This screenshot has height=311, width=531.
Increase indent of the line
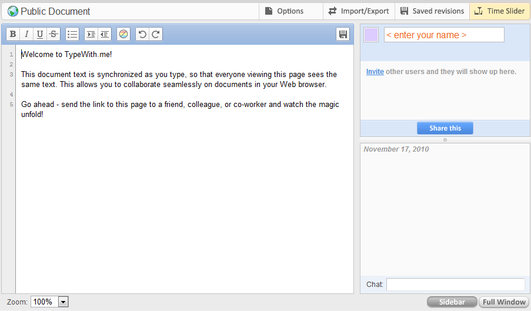(91, 34)
